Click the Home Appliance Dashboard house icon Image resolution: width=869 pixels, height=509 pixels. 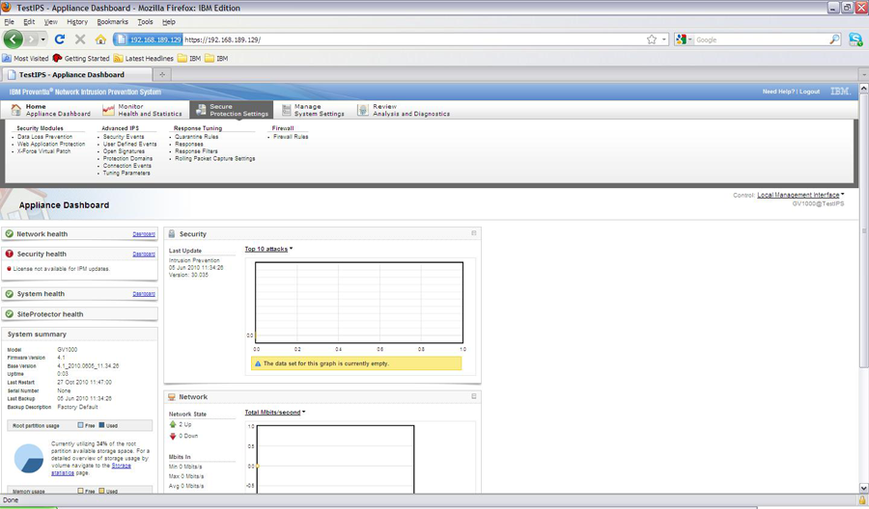(x=16, y=110)
